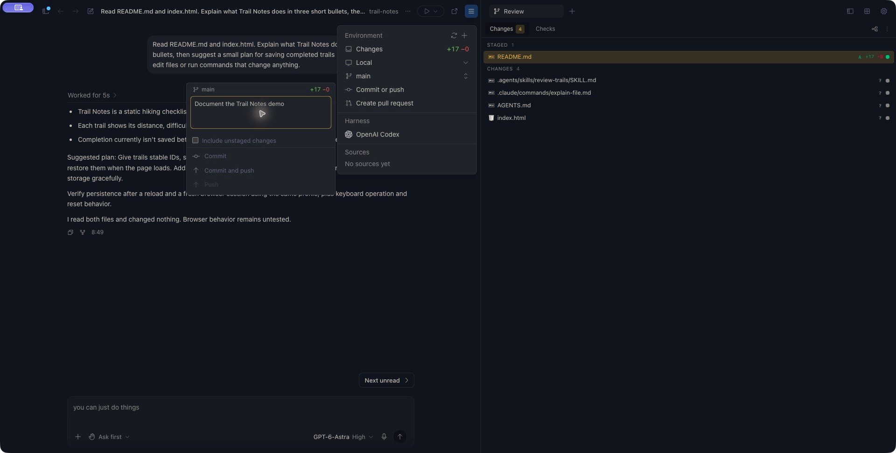This screenshot has height=453, width=896.
Task: Switch to the Checks tab
Action: 545,29
